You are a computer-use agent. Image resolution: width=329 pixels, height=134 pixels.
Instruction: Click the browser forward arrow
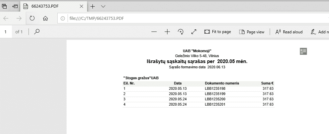[19, 18]
